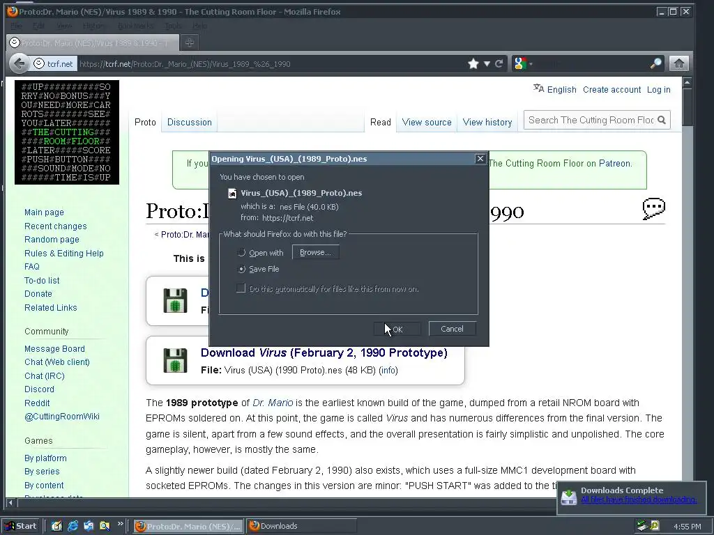Bookmark this page with the star icon
Image resolution: width=714 pixels, height=535 pixels.
pos(473,63)
